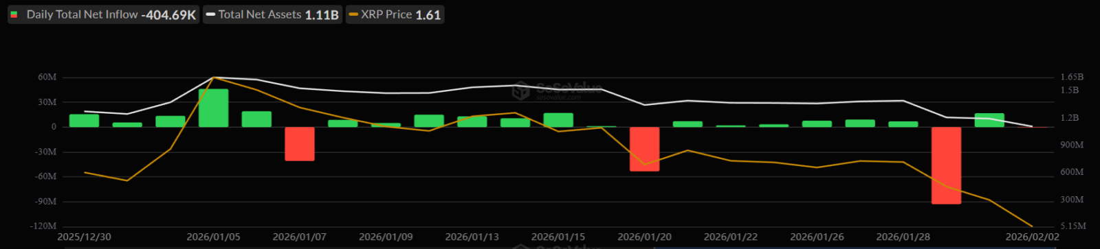
Task: Toggle the Daily Total Net Inflow legend
Action: [x=103, y=14]
